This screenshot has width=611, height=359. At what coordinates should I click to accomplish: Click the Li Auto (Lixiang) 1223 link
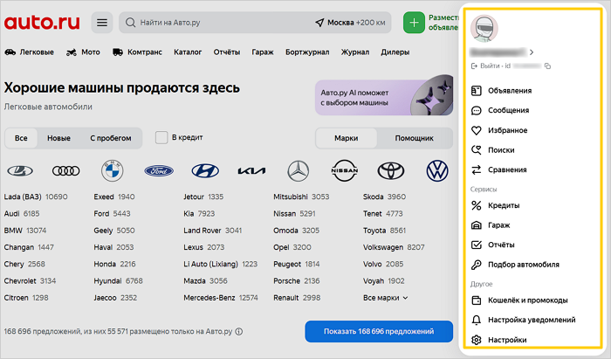(x=221, y=264)
